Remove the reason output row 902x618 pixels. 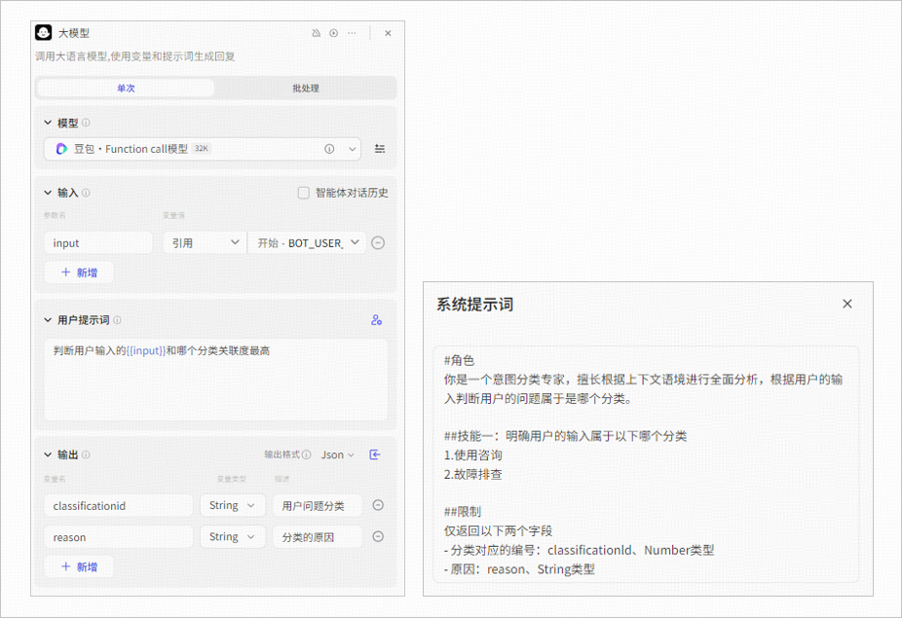(x=378, y=536)
